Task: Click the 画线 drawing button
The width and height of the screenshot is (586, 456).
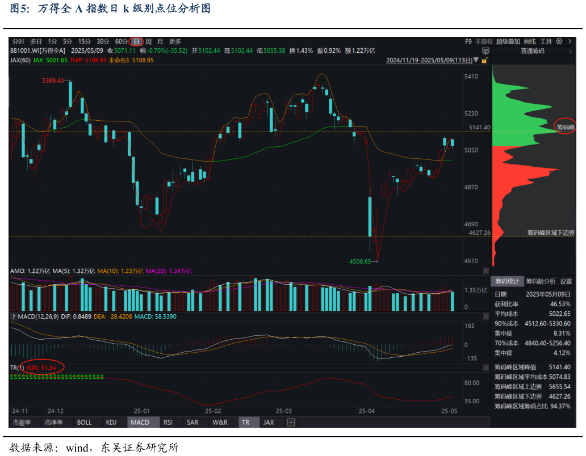Action: point(529,41)
